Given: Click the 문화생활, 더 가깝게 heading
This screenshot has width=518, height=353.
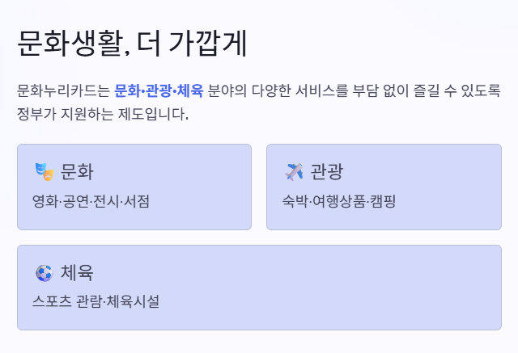Looking at the screenshot, I should 132,44.
